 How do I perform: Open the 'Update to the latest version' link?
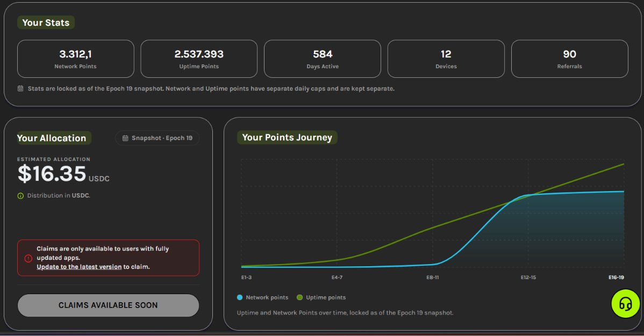pyautogui.click(x=79, y=267)
